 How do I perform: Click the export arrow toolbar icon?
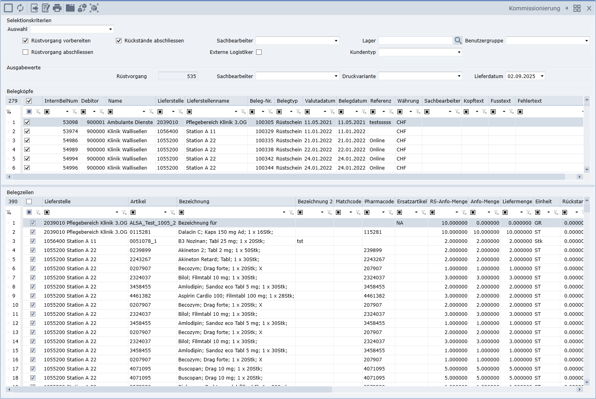(35, 8)
